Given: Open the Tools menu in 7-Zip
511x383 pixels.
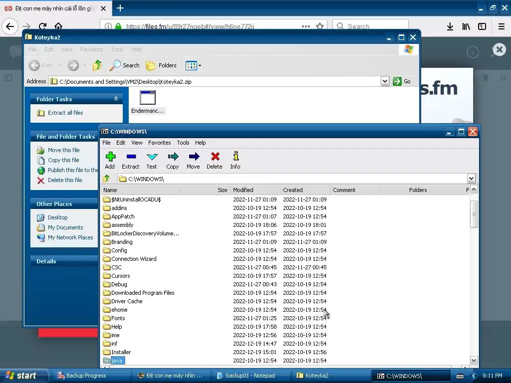Looking at the screenshot, I should [x=183, y=143].
